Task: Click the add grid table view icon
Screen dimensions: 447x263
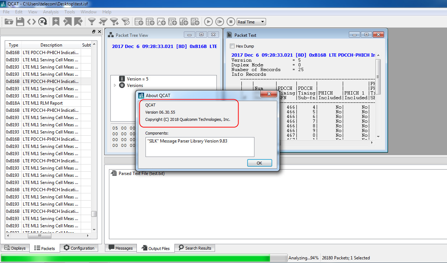Action: coord(150,22)
